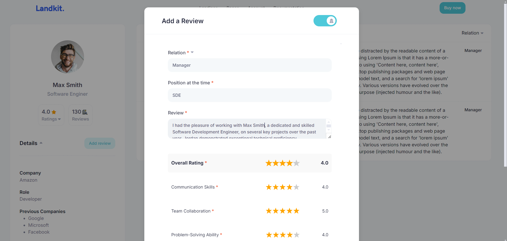The width and height of the screenshot is (507, 241).
Task: Click the orange star beside 4.0 rating
Action: pyautogui.click(x=54, y=112)
